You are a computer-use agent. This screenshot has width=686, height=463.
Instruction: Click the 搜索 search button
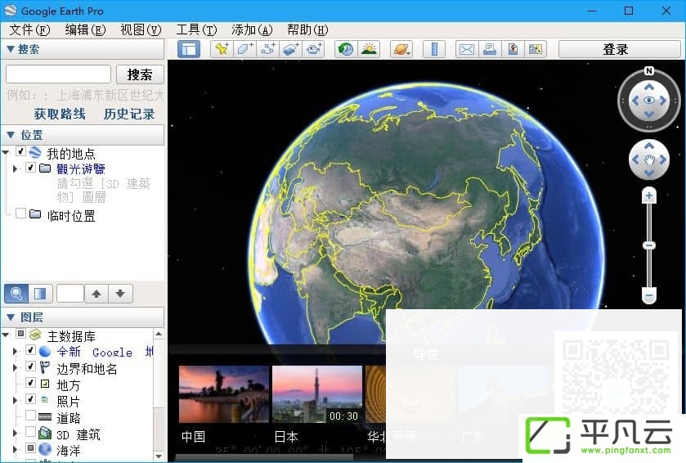coord(140,74)
